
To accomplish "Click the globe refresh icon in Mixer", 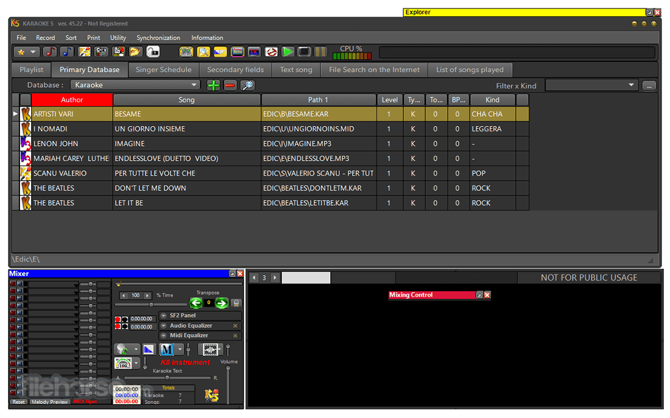I will [x=122, y=349].
